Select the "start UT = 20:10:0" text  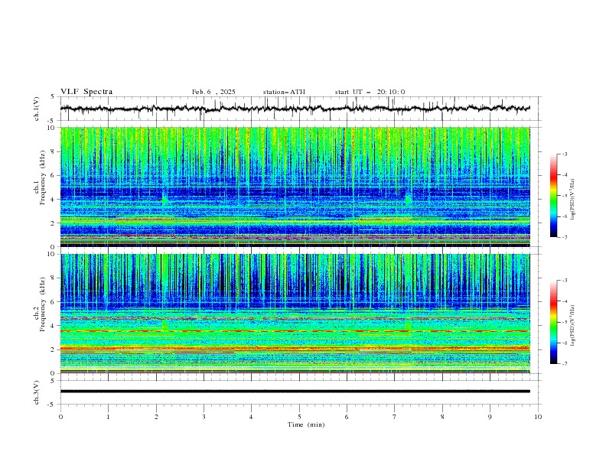coord(370,92)
